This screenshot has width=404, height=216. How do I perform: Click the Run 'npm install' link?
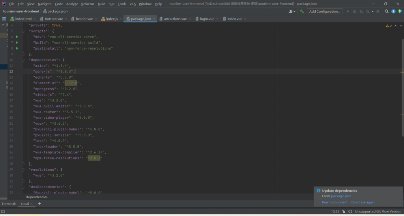click(x=335, y=202)
